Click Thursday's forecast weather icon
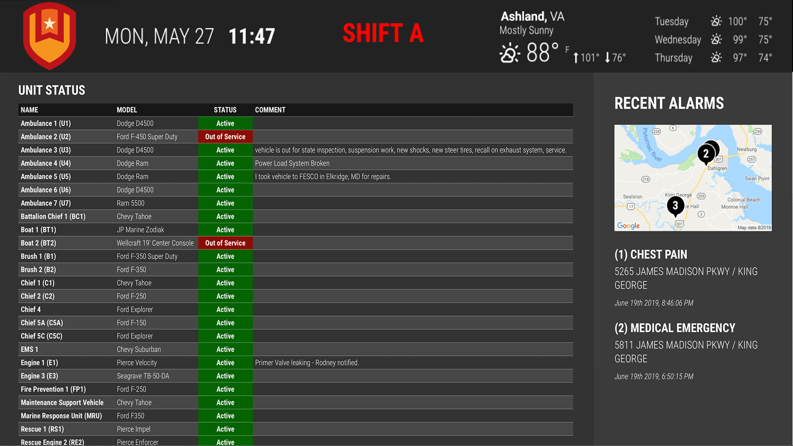The height and width of the screenshot is (446, 793). tap(716, 58)
